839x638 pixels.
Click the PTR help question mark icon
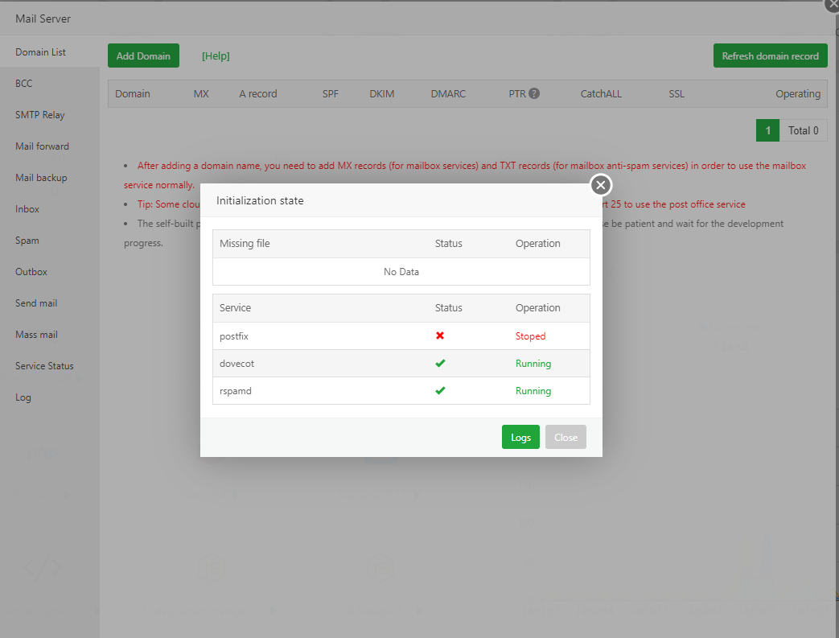534,93
